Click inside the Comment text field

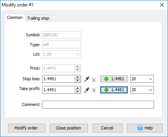point(98,104)
